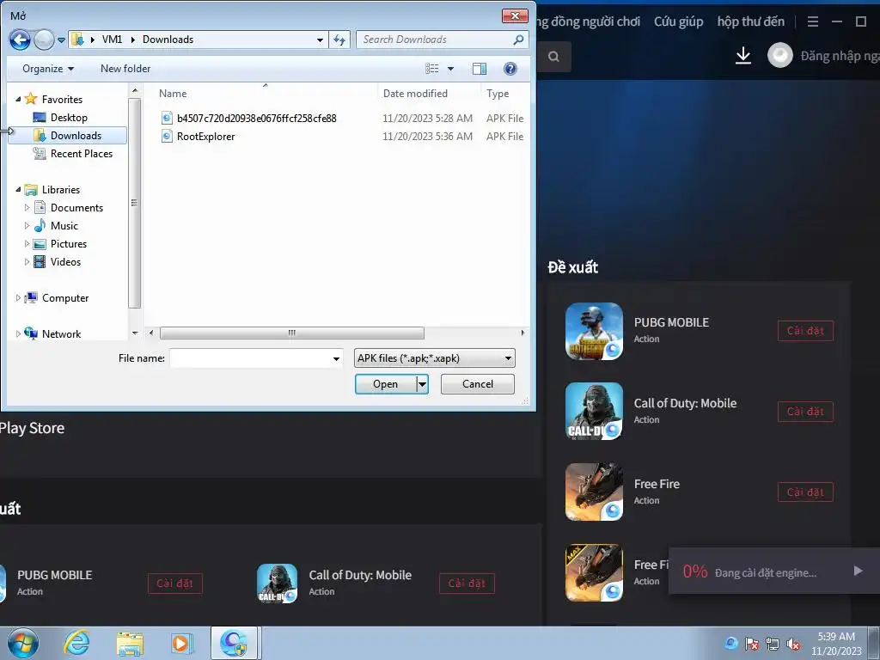The width and height of the screenshot is (880, 660).
Task: Collapse the Libraries tree group
Action: click(x=18, y=189)
